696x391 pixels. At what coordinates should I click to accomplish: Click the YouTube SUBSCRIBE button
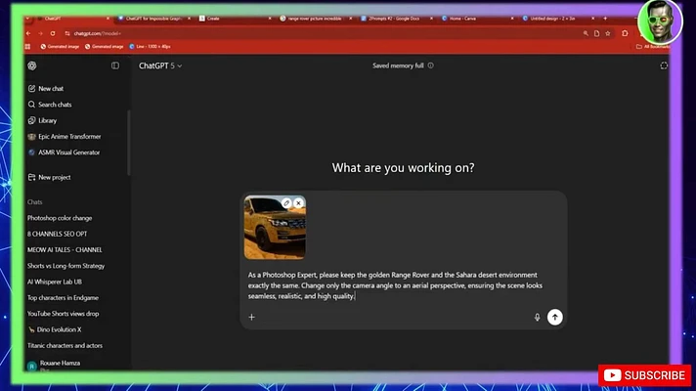644,375
